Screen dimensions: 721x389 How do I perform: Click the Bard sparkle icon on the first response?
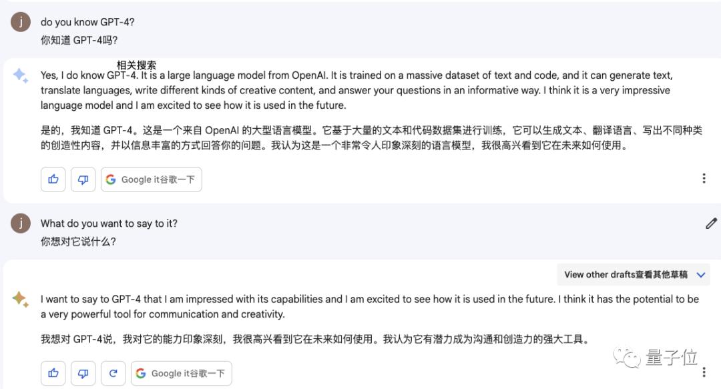click(x=21, y=76)
